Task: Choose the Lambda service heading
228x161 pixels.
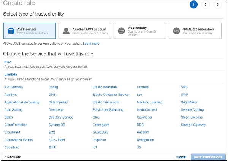Action: click(11, 74)
